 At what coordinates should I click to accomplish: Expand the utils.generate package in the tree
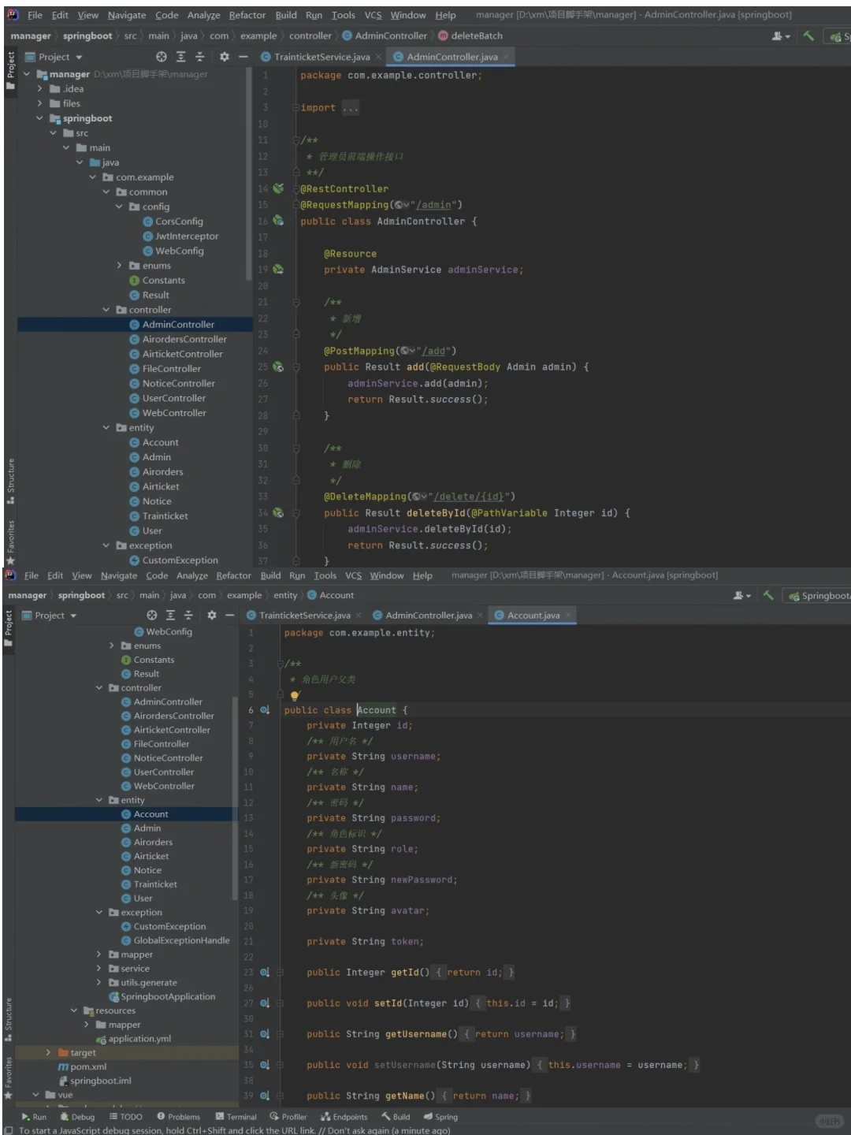pyautogui.click(x=99, y=983)
